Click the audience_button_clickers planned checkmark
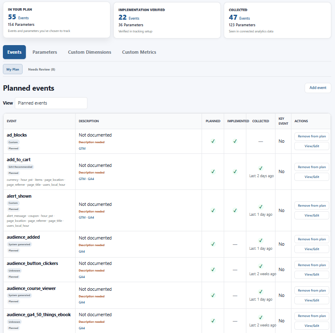Image resolution: width=335 pixels, height=333 pixels. [x=213, y=269]
